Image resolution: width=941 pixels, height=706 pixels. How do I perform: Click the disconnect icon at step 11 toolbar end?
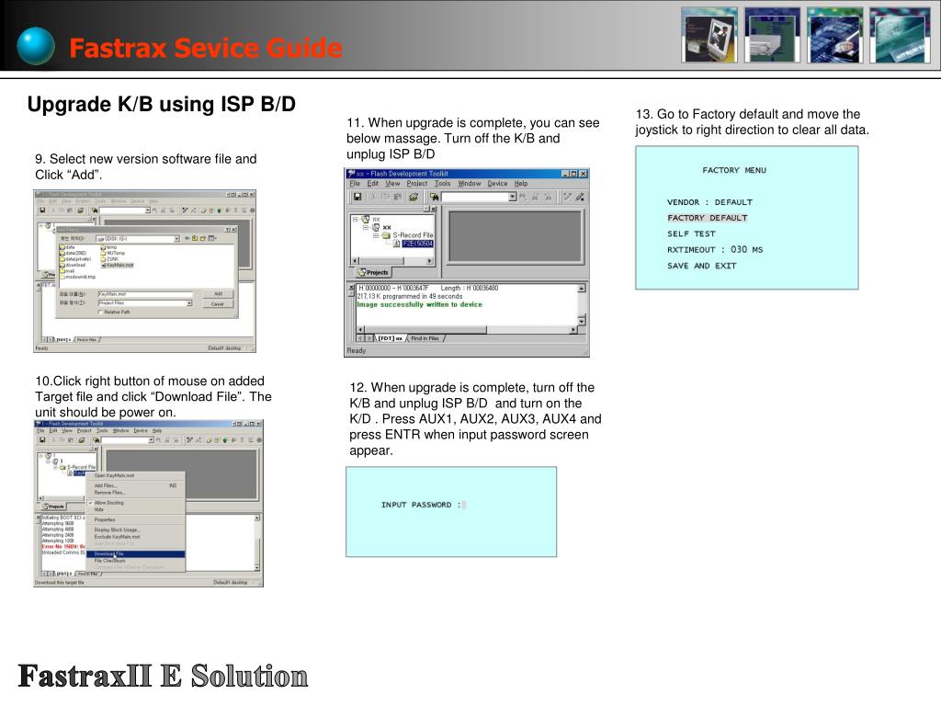tap(580, 197)
